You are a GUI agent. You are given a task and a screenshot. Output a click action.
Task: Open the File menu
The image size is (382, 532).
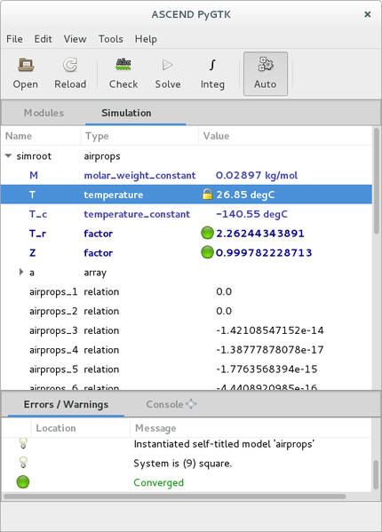coord(14,39)
